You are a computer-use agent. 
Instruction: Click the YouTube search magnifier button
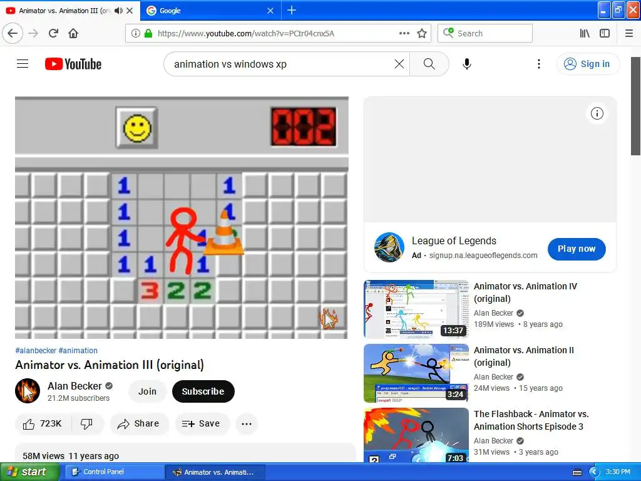click(429, 64)
